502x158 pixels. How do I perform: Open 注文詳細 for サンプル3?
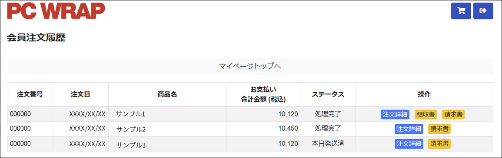tap(409, 144)
